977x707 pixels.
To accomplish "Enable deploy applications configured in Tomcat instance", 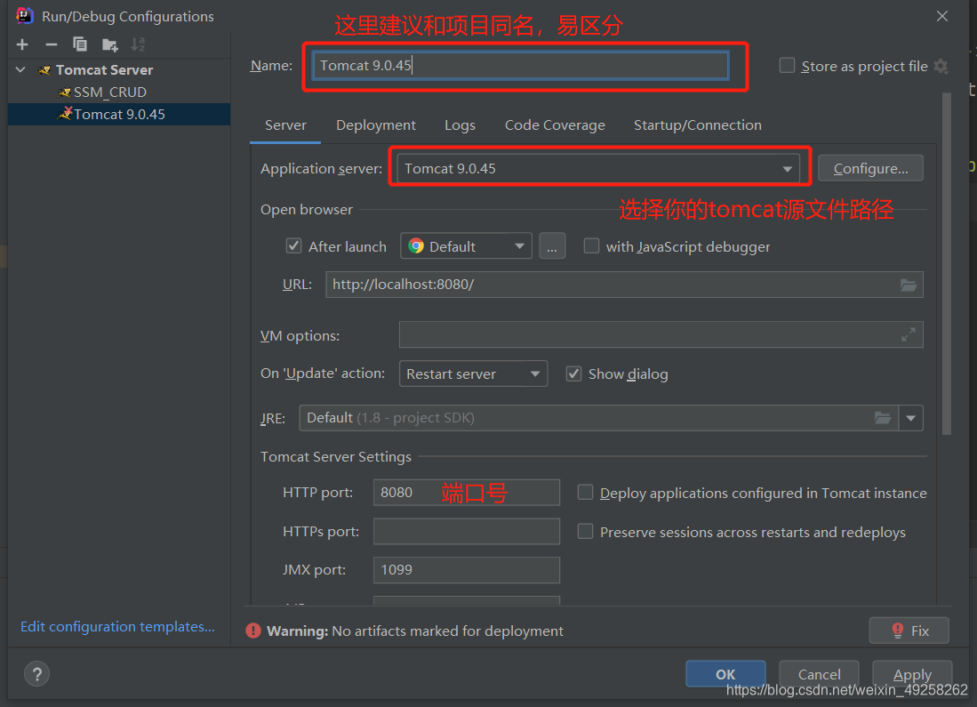I will tap(585, 493).
